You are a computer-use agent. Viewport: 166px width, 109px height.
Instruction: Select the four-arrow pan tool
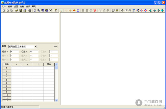[x=122, y=10]
